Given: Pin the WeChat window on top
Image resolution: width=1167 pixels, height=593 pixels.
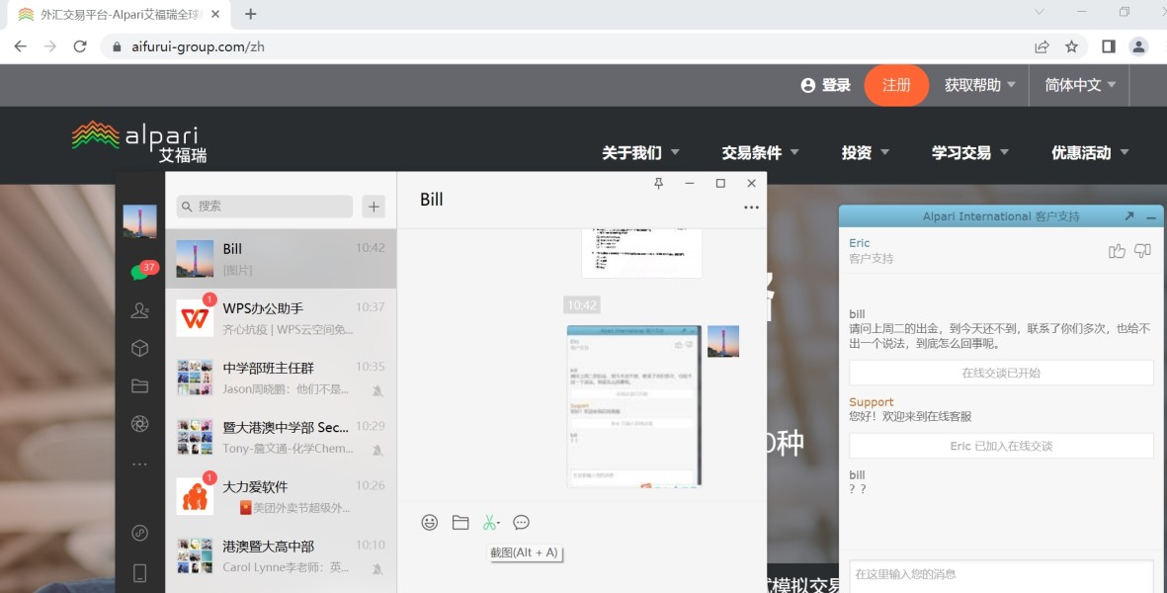Looking at the screenshot, I should [659, 183].
